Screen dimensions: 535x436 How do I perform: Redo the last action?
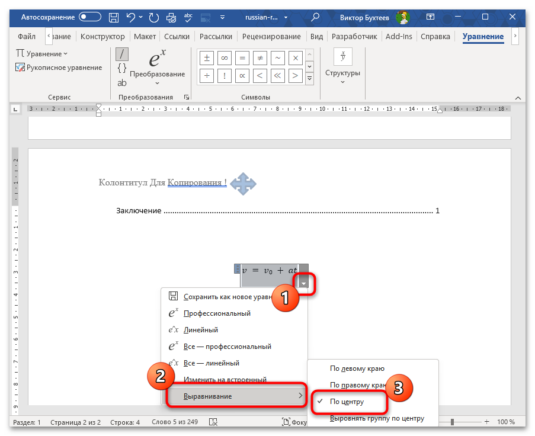[x=154, y=17]
